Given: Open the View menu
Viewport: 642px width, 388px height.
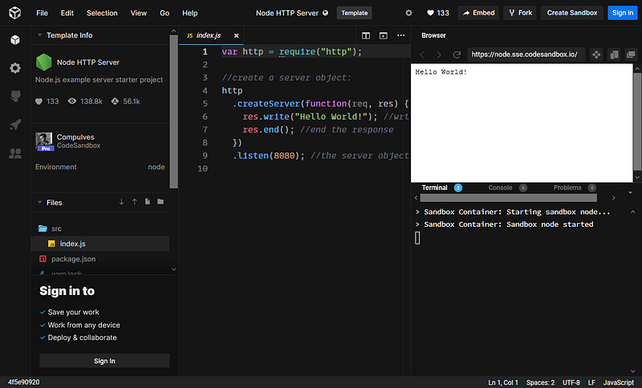Looking at the screenshot, I should [138, 13].
